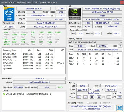
Task: Click the Windows 10 Enterprise LTSC field
Action: [91, 108]
